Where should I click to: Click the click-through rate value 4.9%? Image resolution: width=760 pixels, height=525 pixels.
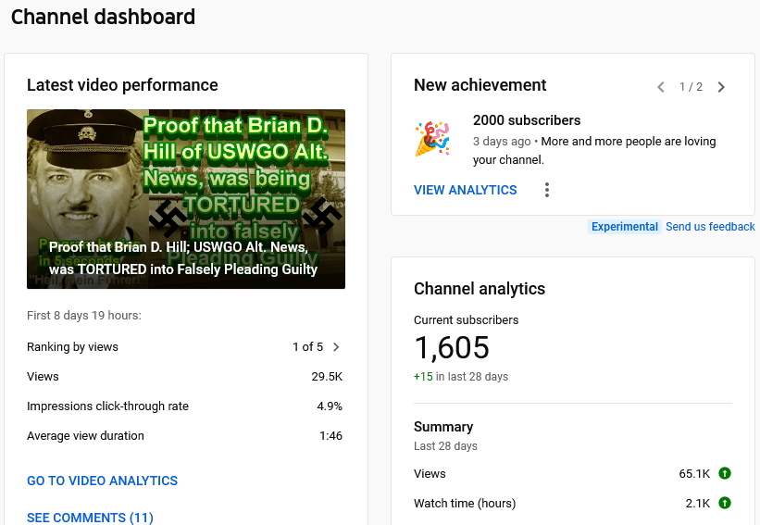tap(330, 406)
